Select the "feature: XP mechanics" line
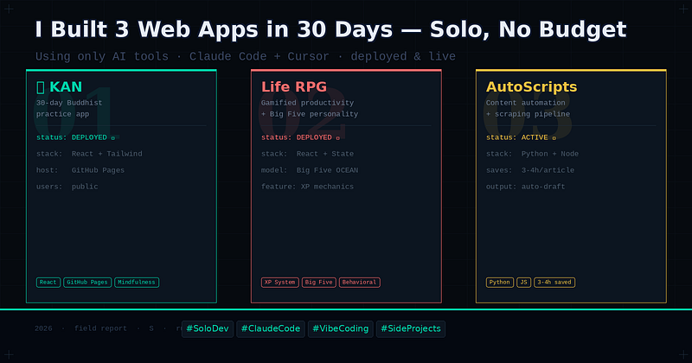The width and height of the screenshot is (692, 363). pyautogui.click(x=307, y=187)
